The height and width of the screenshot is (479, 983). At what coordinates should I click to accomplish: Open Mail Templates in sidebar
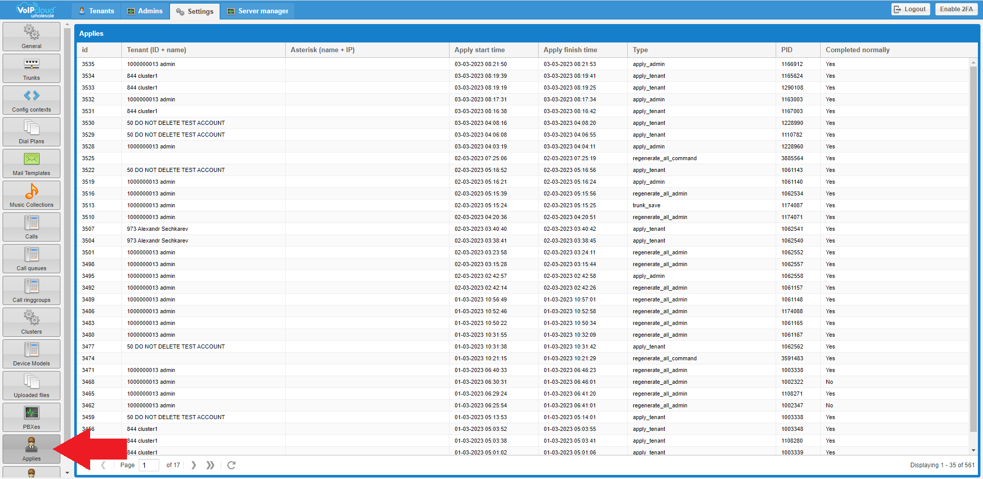tap(31, 163)
